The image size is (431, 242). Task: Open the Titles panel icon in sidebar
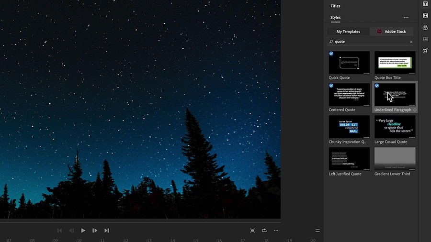click(425, 3)
